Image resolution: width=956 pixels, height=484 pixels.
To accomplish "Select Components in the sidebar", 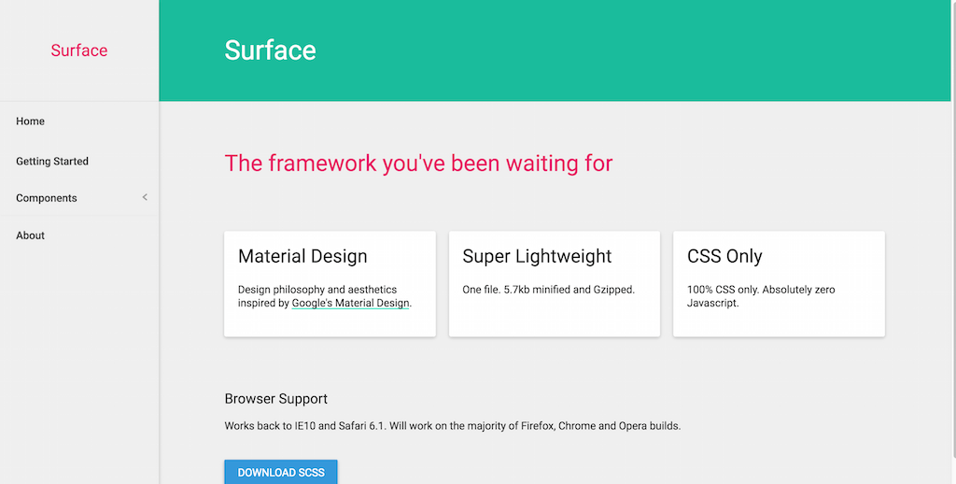I will click(47, 198).
